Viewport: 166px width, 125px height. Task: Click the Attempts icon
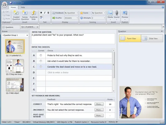coord(81,18)
